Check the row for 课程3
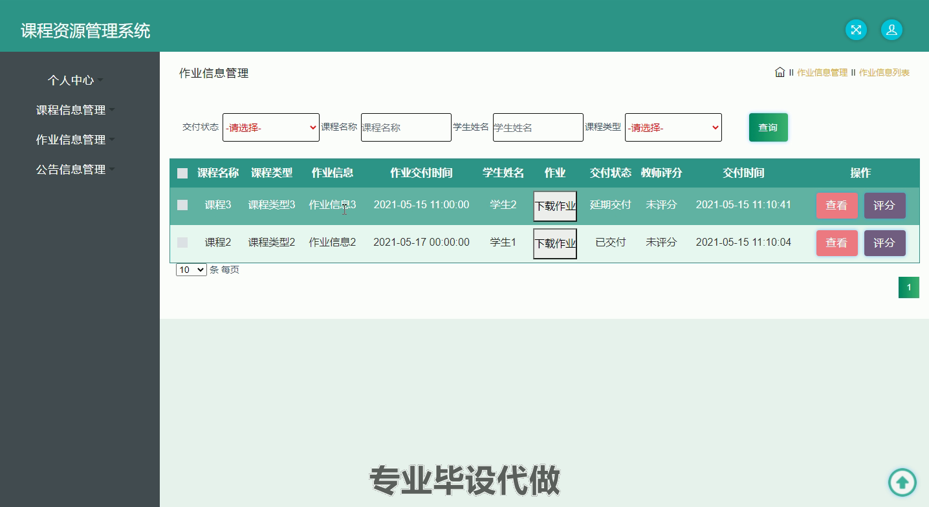This screenshot has width=929, height=507. tap(182, 205)
